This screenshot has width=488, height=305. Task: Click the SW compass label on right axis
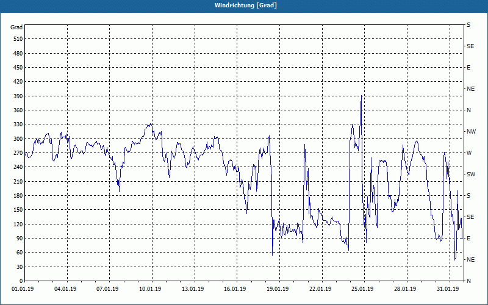[x=471, y=174]
